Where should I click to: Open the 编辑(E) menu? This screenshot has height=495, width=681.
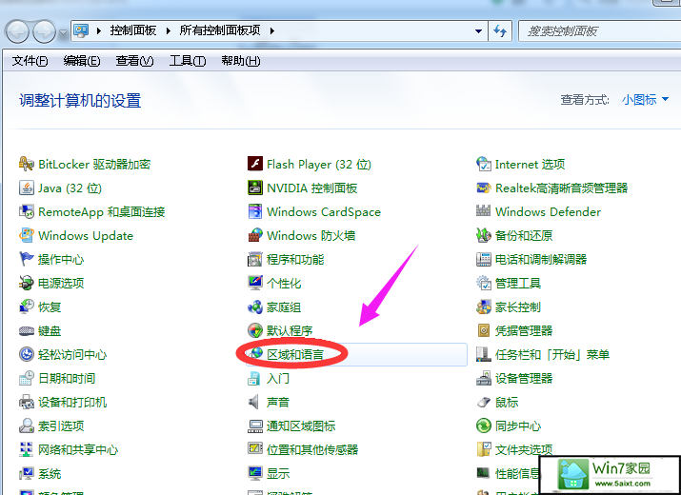(x=82, y=61)
